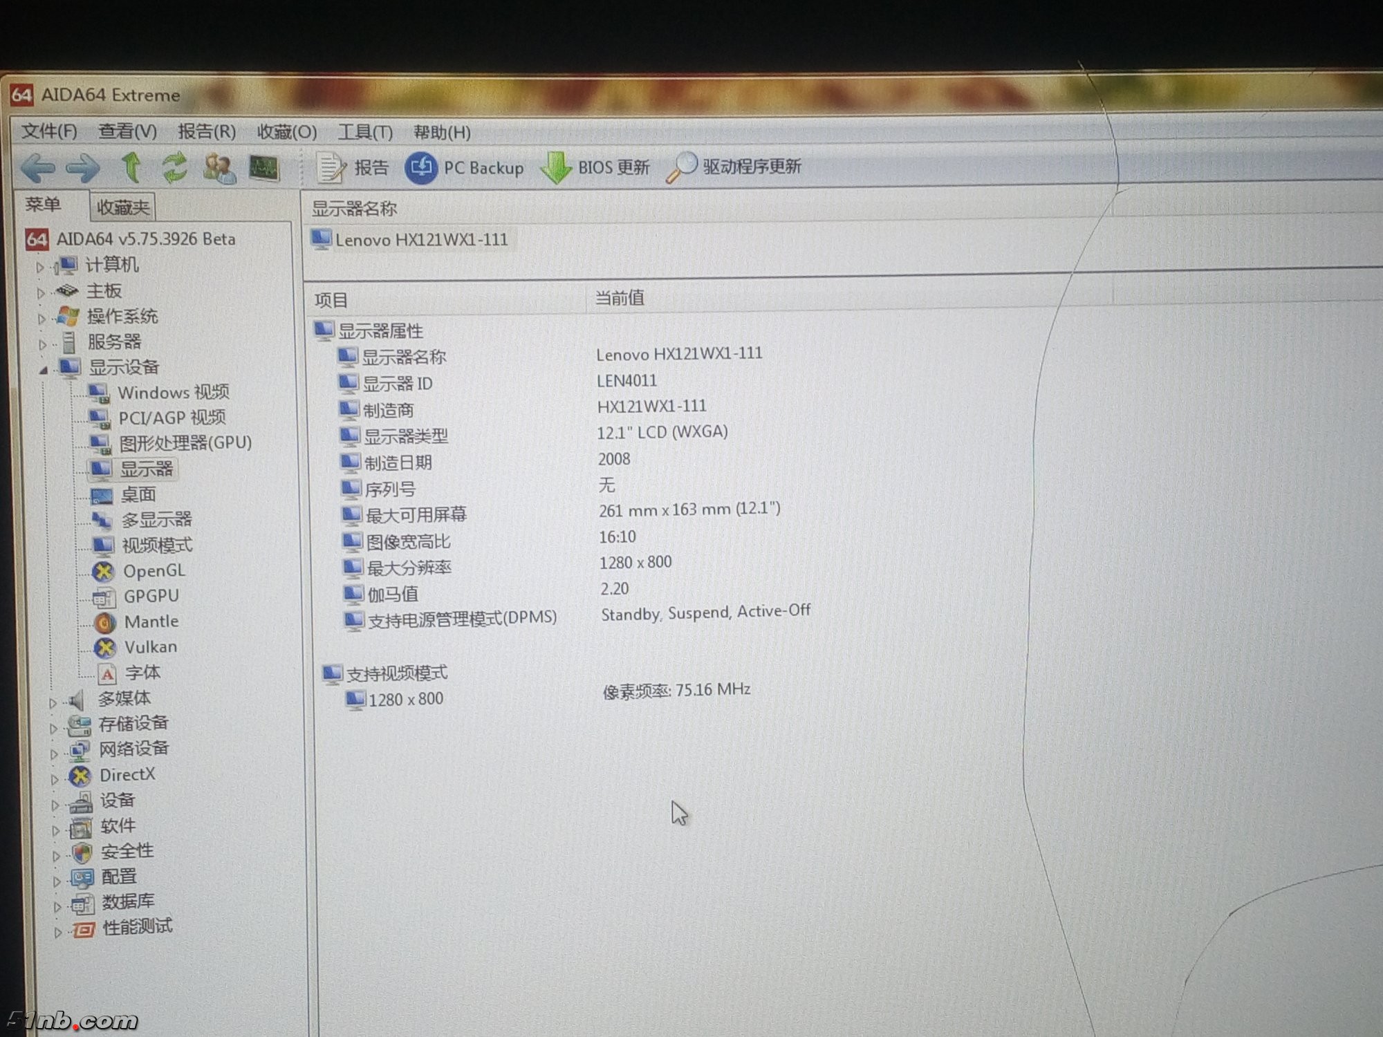Expand the DirectX tree node

pyautogui.click(x=55, y=779)
